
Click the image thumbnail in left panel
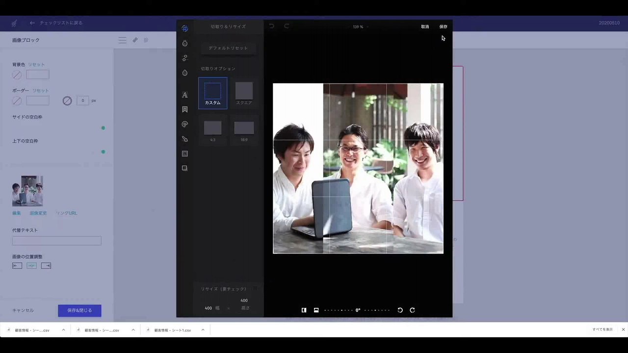pyautogui.click(x=27, y=191)
